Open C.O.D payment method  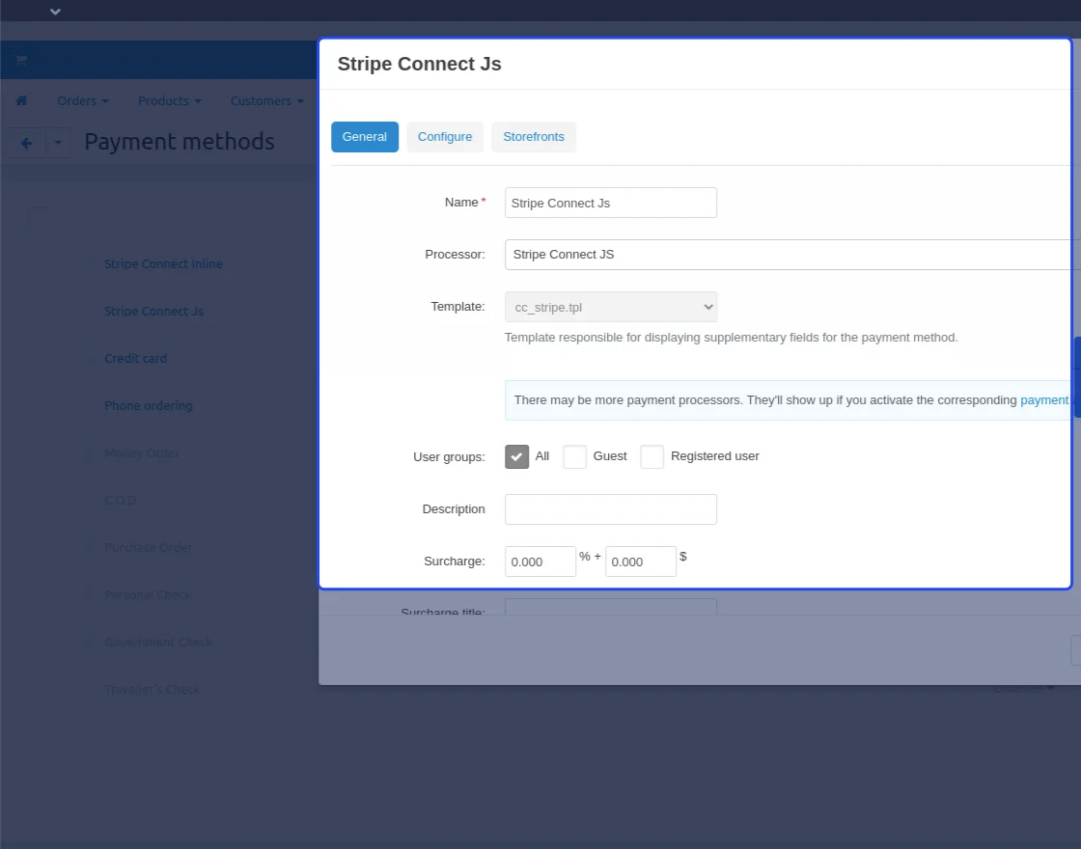[x=120, y=501]
